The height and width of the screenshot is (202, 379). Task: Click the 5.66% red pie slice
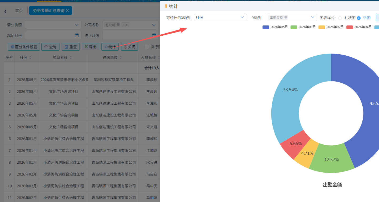[296, 144]
